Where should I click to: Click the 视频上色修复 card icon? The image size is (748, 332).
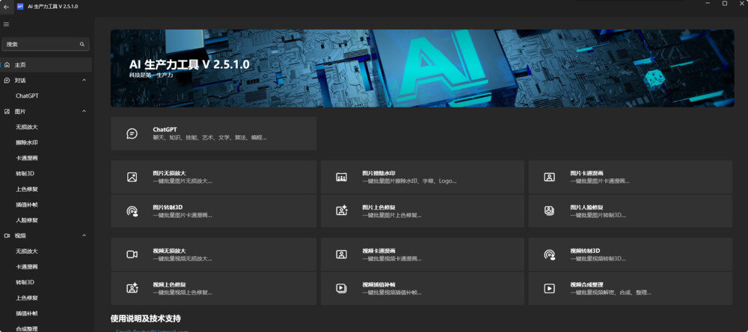tap(132, 288)
